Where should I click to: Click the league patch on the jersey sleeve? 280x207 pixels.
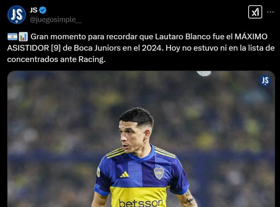(98, 172)
